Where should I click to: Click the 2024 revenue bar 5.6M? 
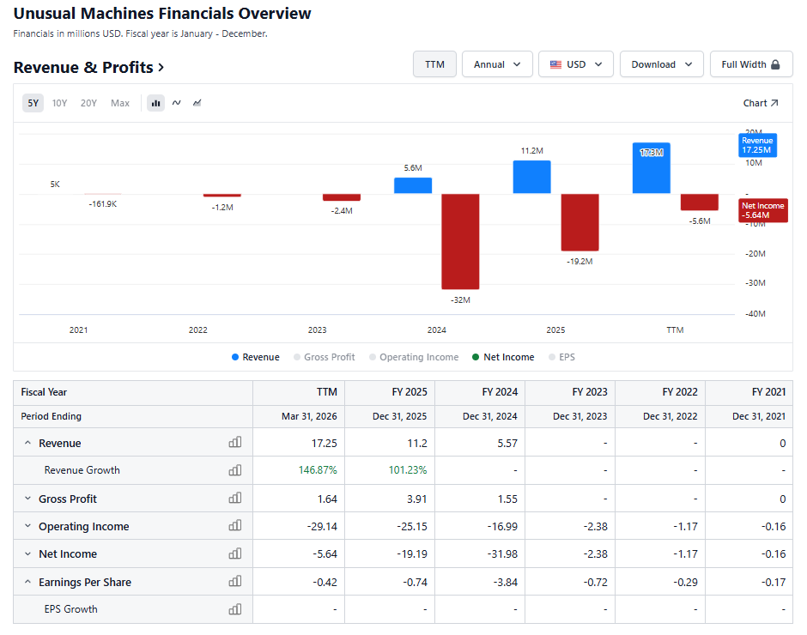413,185
